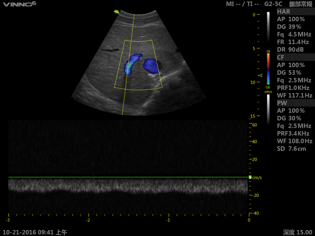Click the PW sample gate on Doppler cursor
The image size is (315, 236).
point(128,65)
